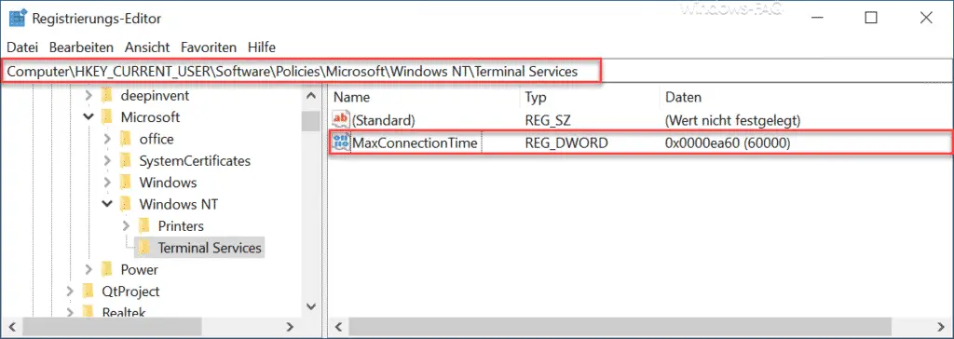The height and width of the screenshot is (339, 954).
Task: Click the (Standard) string value icon
Action: click(341, 120)
